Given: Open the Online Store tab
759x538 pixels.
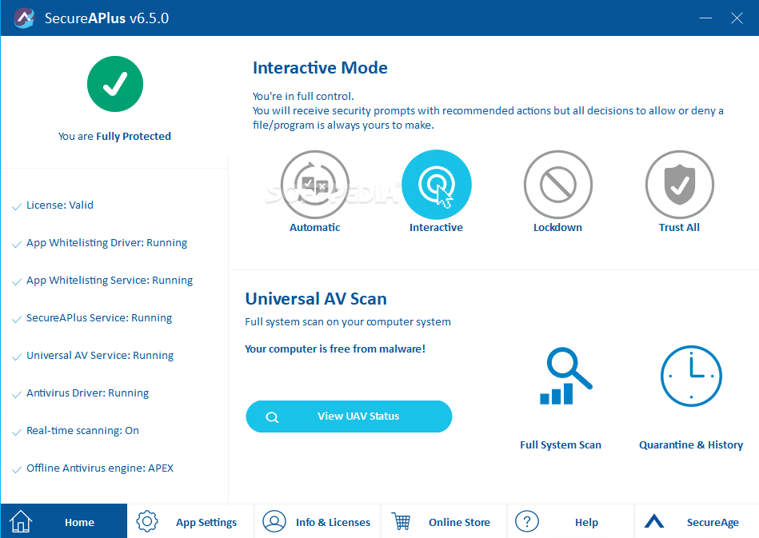Looking at the screenshot, I should pos(444,521).
